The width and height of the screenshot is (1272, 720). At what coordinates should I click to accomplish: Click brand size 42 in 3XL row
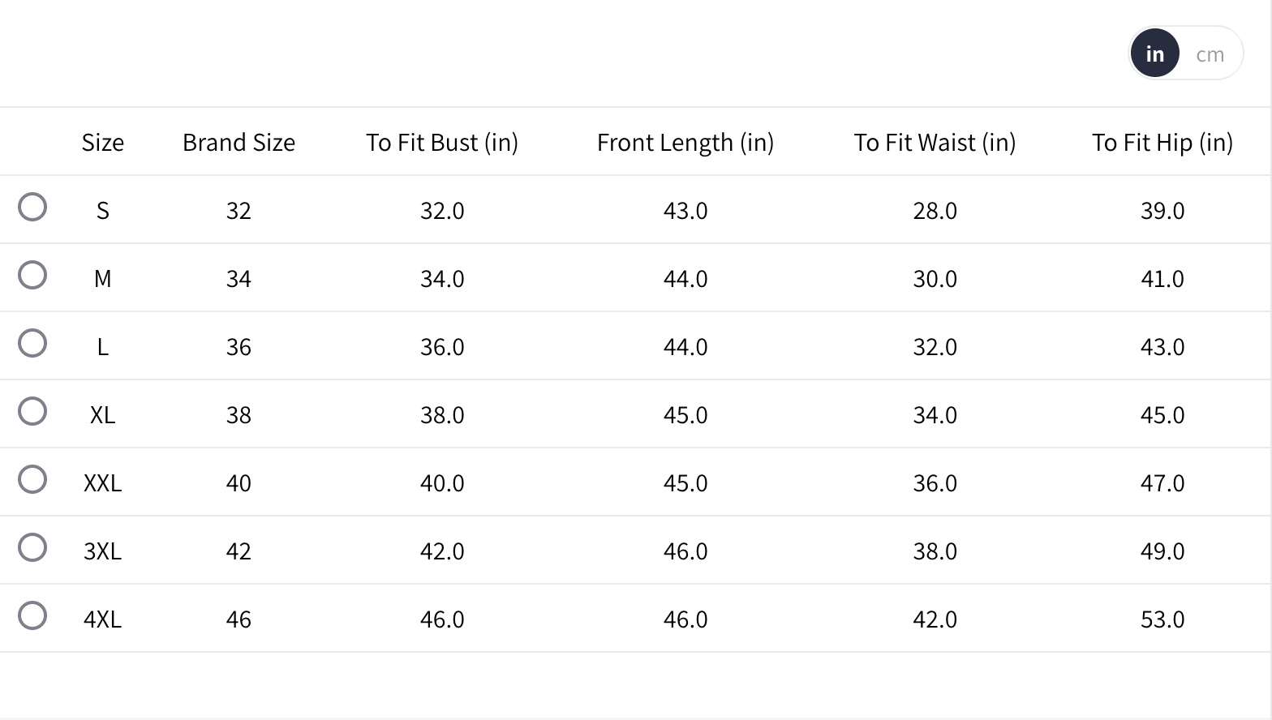[238, 551]
